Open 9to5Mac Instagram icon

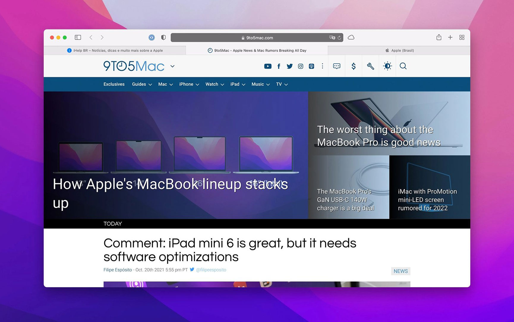301,66
